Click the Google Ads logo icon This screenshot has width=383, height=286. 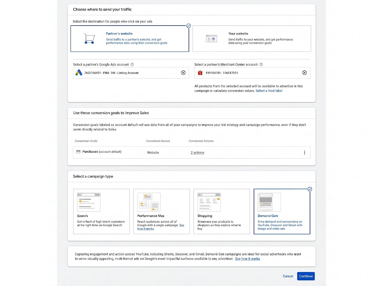click(x=79, y=73)
